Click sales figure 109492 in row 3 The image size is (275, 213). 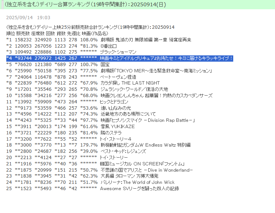[23, 52]
